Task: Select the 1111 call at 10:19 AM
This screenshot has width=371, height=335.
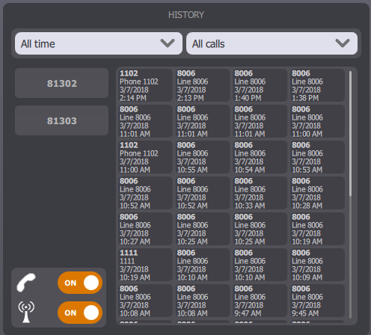Action: point(145,265)
